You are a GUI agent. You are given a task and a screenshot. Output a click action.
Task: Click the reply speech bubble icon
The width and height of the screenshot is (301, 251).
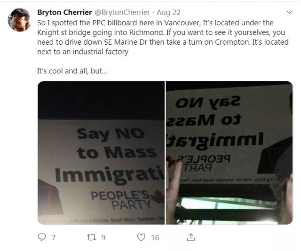(42, 237)
